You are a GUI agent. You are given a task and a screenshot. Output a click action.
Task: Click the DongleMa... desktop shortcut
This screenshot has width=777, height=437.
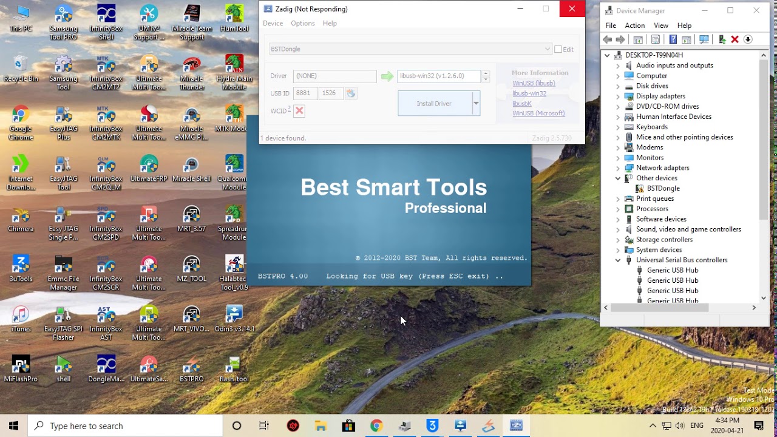[106, 368]
